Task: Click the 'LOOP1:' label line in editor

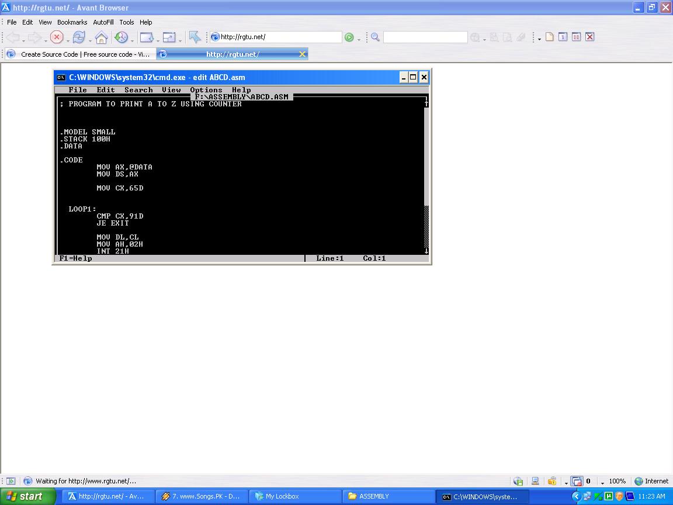Action: (x=82, y=209)
